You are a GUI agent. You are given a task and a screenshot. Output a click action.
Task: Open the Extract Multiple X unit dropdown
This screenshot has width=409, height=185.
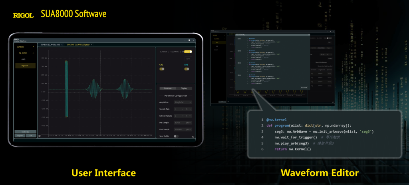tap(189, 115)
